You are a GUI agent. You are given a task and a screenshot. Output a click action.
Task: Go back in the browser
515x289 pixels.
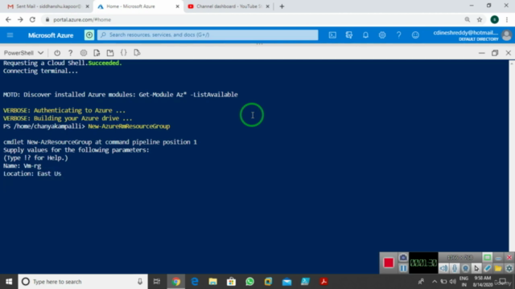click(8, 19)
